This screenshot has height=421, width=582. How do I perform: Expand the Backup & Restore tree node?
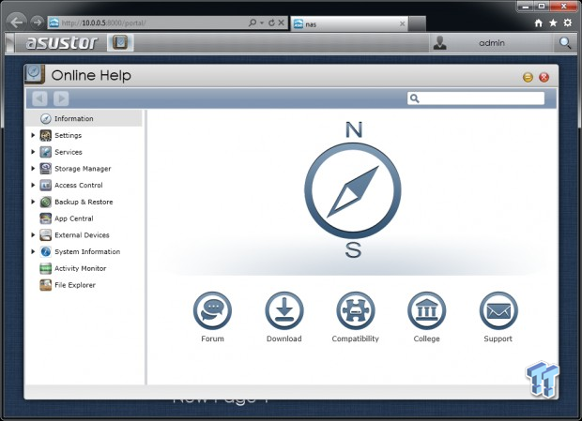click(x=33, y=202)
